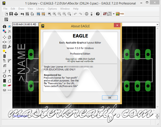
Task: Select the Mirror tool
Action: 4,42
